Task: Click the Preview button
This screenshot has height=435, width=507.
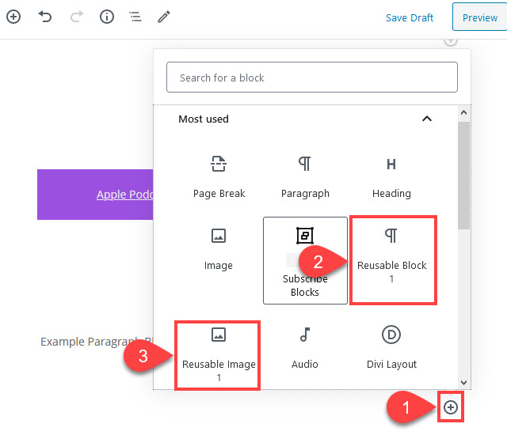Action: [x=480, y=17]
